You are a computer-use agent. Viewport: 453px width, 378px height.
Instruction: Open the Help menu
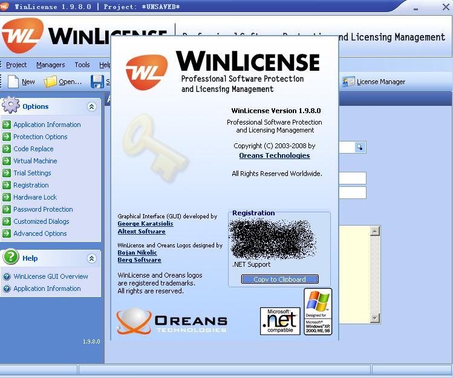[105, 65]
